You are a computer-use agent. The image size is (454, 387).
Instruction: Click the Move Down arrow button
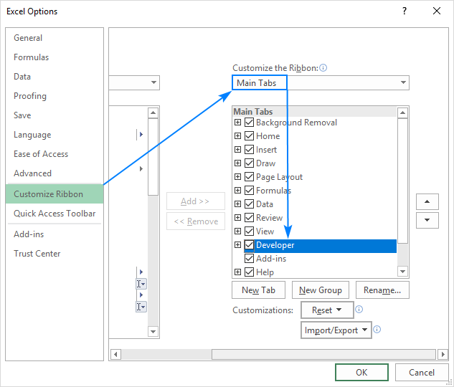point(427,220)
